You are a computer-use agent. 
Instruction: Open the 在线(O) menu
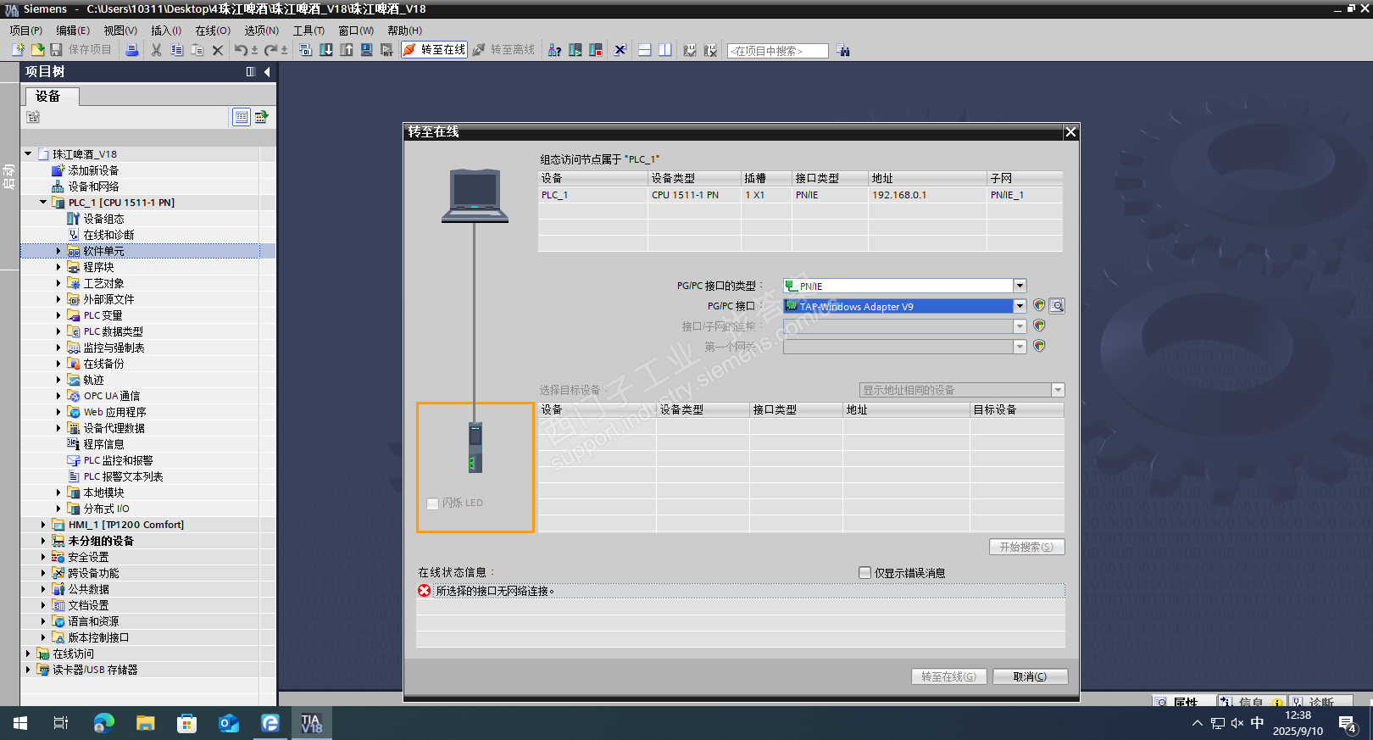click(213, 31)
